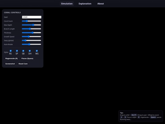The height and width of the screenshot is (124, 165).
Task: Click the Styles label
Action: 6,52
